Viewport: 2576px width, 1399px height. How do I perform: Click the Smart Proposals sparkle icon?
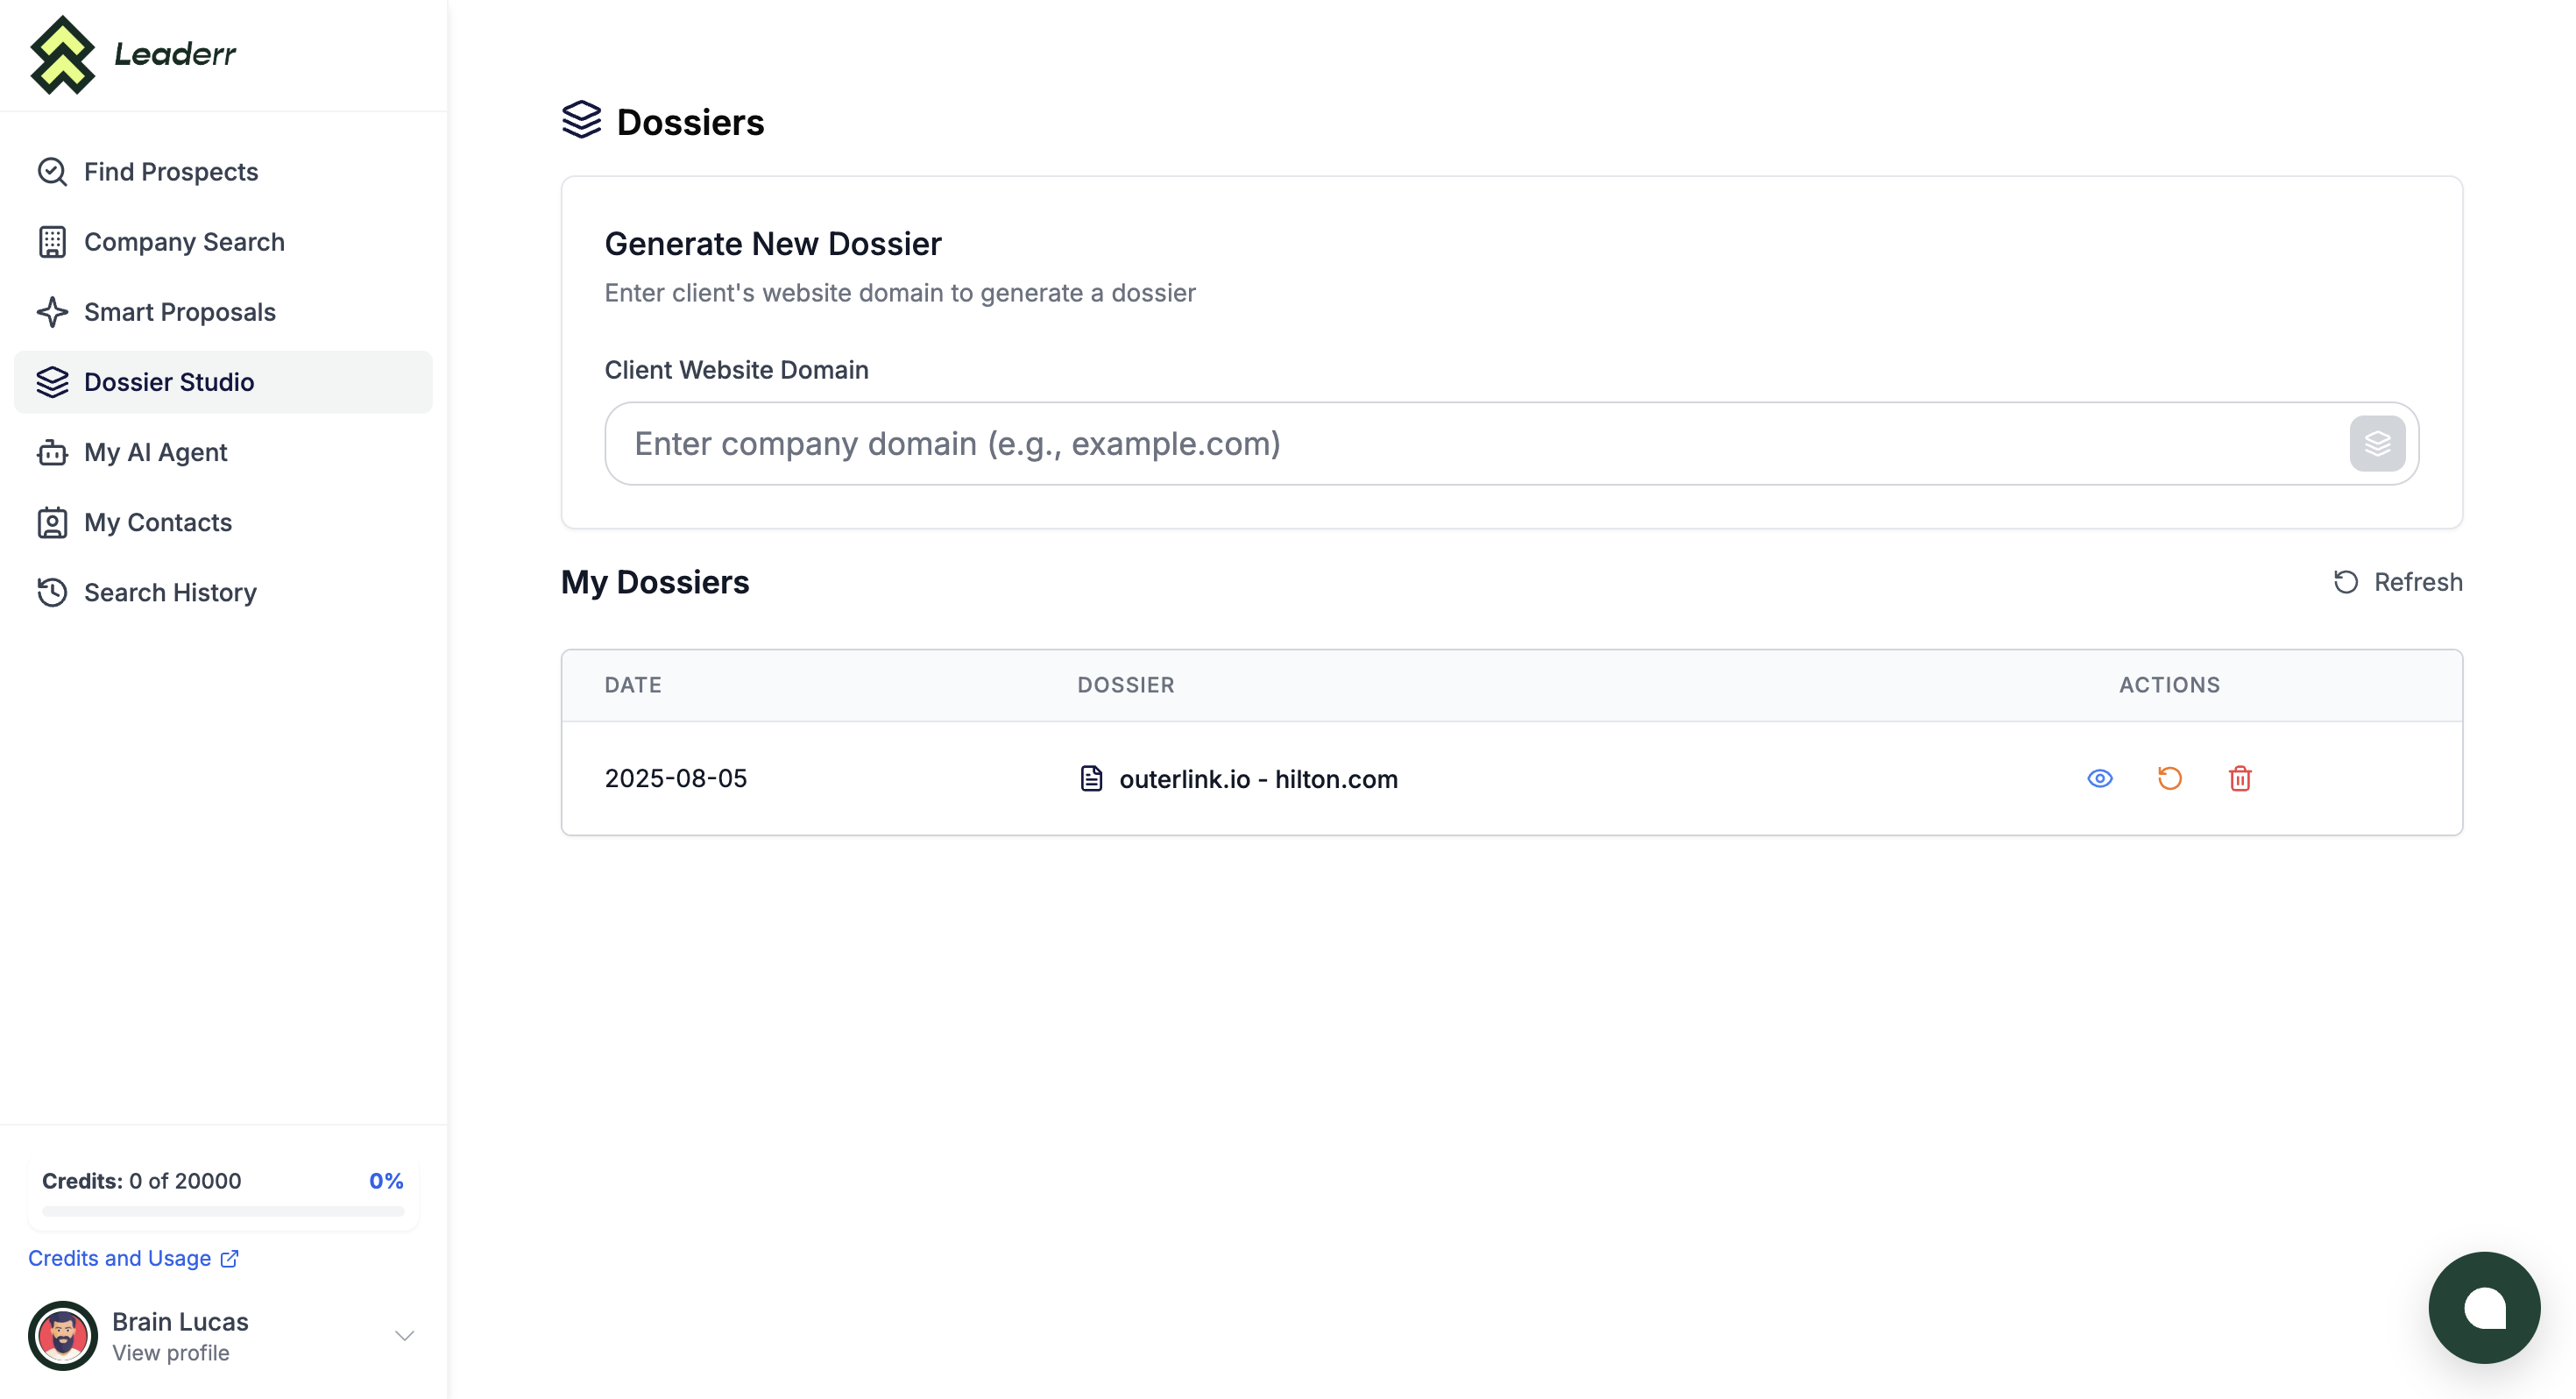(52, 311)
